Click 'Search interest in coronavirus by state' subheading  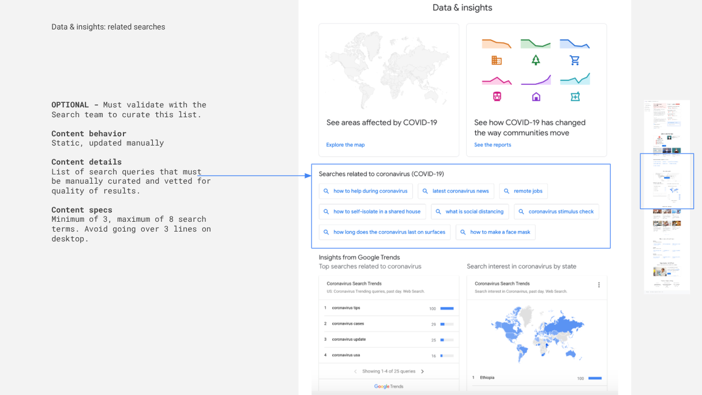point(521,267)
